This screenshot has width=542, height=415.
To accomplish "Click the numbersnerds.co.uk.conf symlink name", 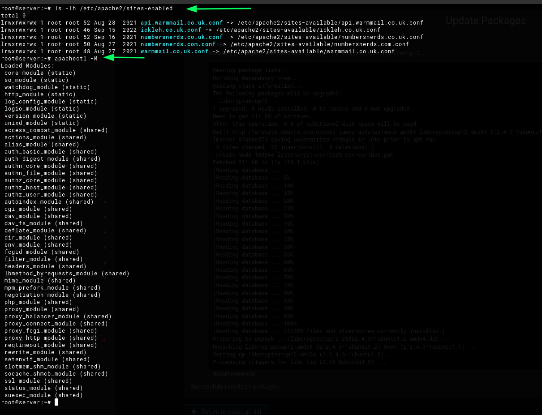I will (181, 37).
